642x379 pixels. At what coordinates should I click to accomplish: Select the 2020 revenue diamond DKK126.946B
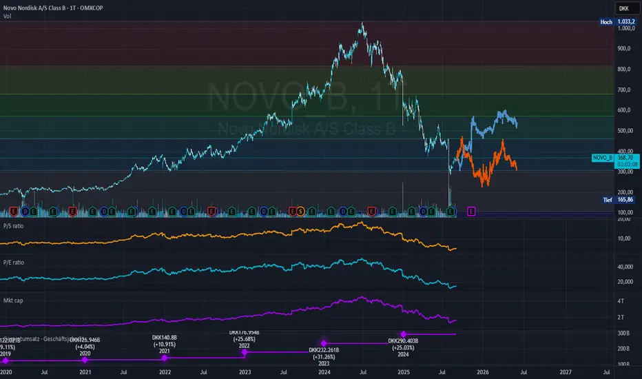(x=85, y=360)
